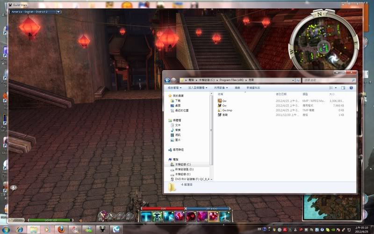Open the America - English district dropdown

click(35, 12)
